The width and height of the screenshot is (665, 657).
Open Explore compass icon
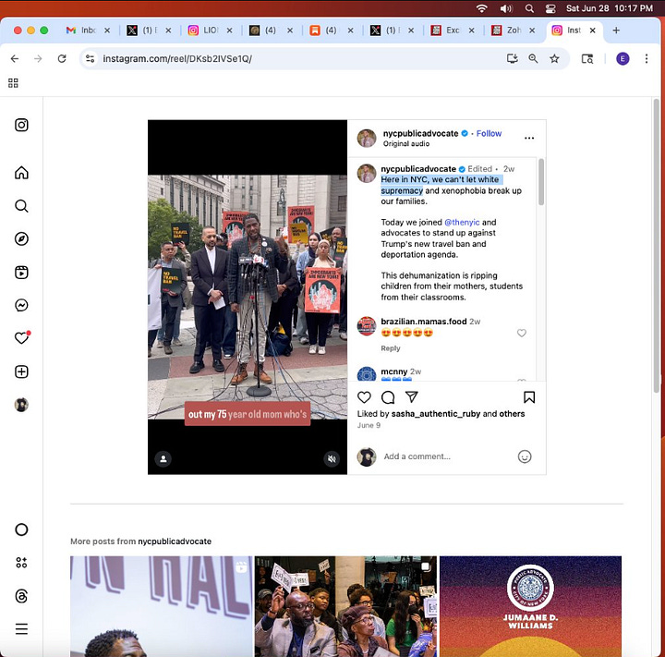point(21,239)
